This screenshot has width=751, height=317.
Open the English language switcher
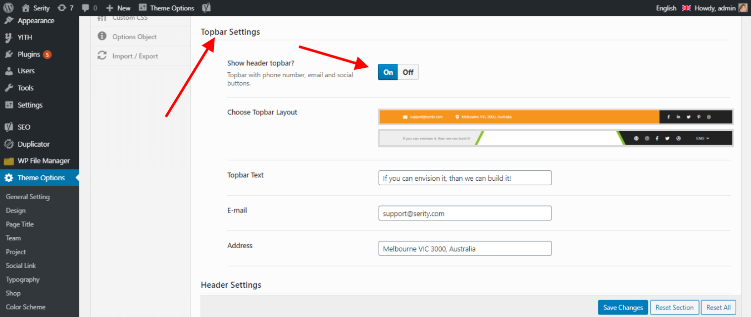pos(666,8)
